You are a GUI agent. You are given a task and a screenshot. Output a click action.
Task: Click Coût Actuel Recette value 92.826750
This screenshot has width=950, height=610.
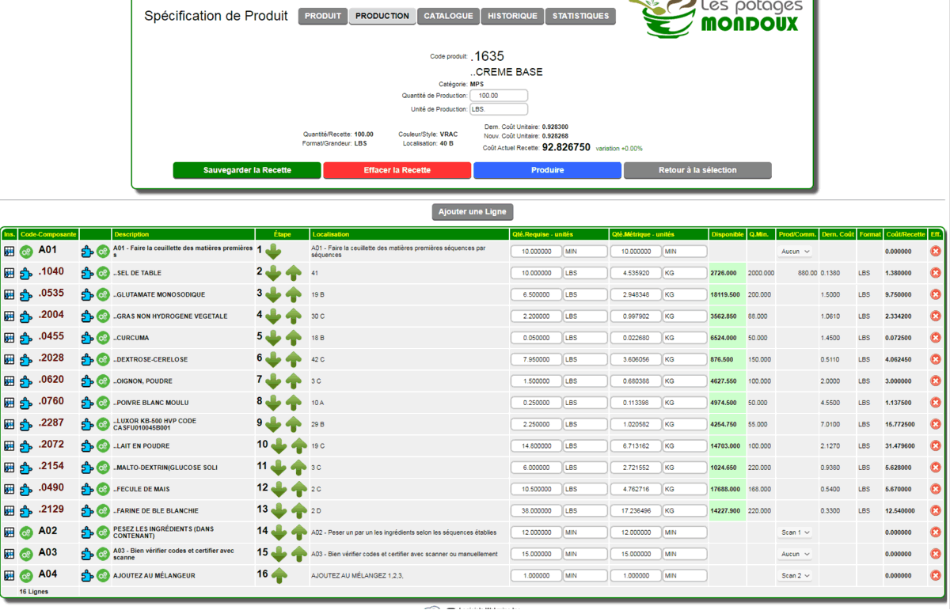coord(566,147)
